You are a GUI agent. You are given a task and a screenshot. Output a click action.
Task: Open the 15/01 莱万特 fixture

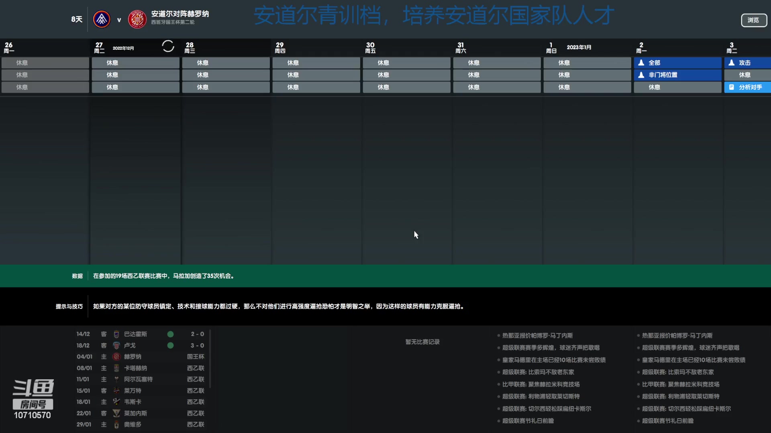pos(141,391)
